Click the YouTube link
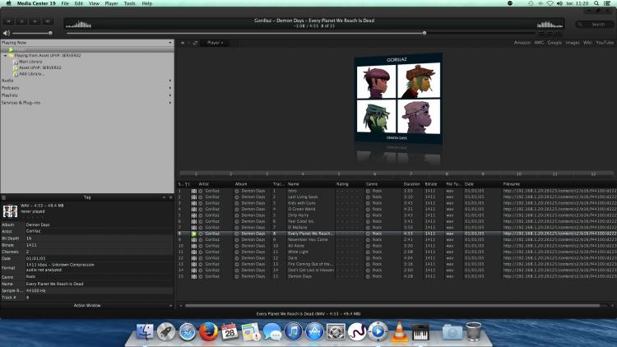 (605, 42)
